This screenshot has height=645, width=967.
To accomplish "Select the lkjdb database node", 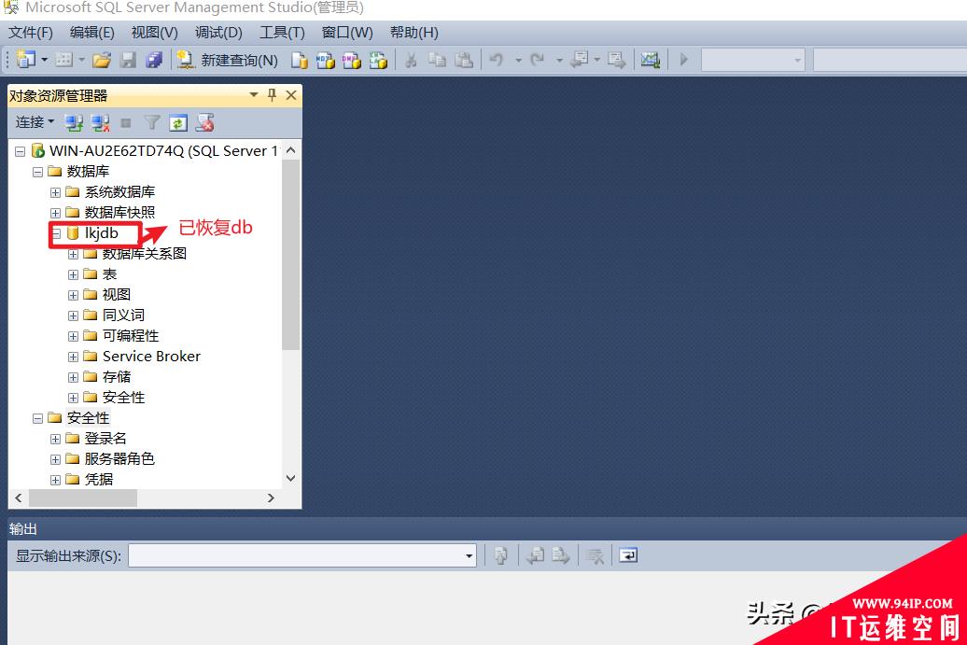I will 101,233.
